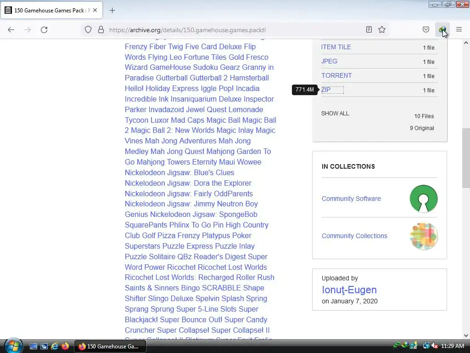Open Community Software collection link
Image resolution: width=470 pixels, height=353 pixels.
pyautogui.click(x=351, y=199)
